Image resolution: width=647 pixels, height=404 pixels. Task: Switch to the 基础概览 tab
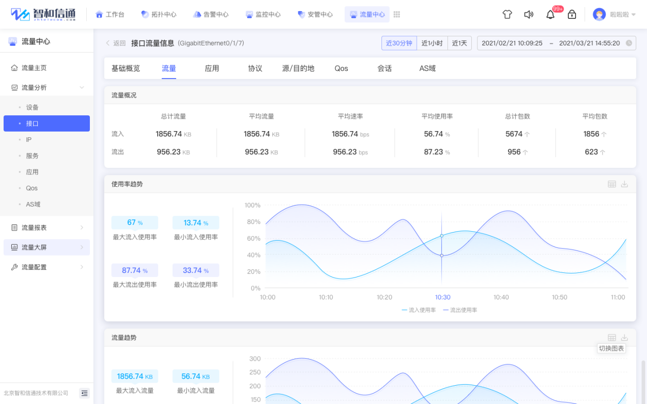tap(126, 67)
